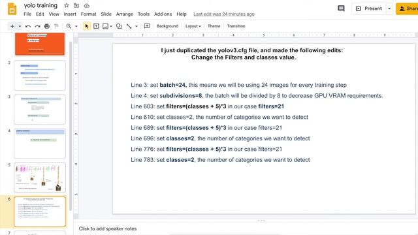Select slide 4 thumbnail
Screen dimensions: 418x235
click(x=40, y=144)
